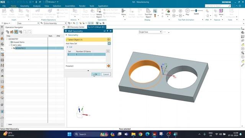Open the Discovery Center tab
This screenshot has height=138, width=245.
(76, 27)
